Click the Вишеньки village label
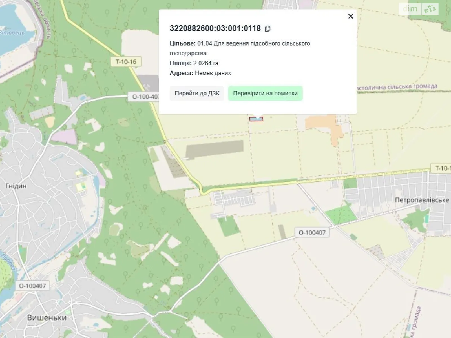This screenshot has width=451, height=338. pos(47,318)
